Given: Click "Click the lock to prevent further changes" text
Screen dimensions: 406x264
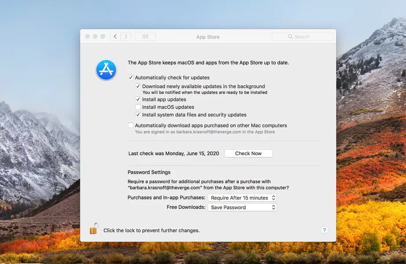Looking at the screenshot, I should pyautogui.click(x=151, y=231).
